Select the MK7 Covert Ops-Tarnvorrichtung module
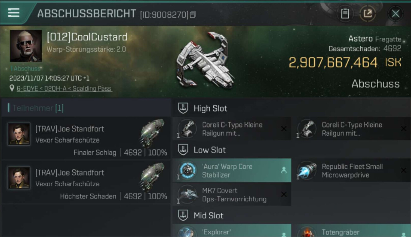This screenshot has height=237, width=411. click(x=232, y=195)
